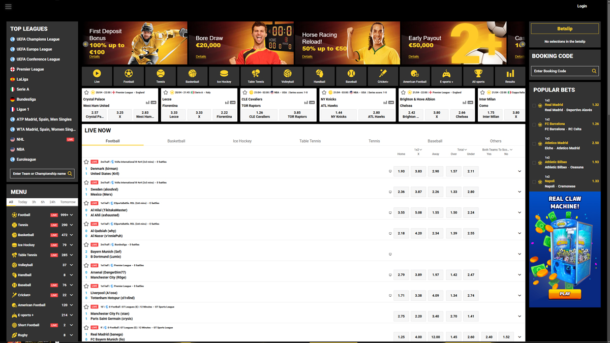Select the E-sports + category icon
Viewport: 610px width, 343px height.
click(446, 74)
